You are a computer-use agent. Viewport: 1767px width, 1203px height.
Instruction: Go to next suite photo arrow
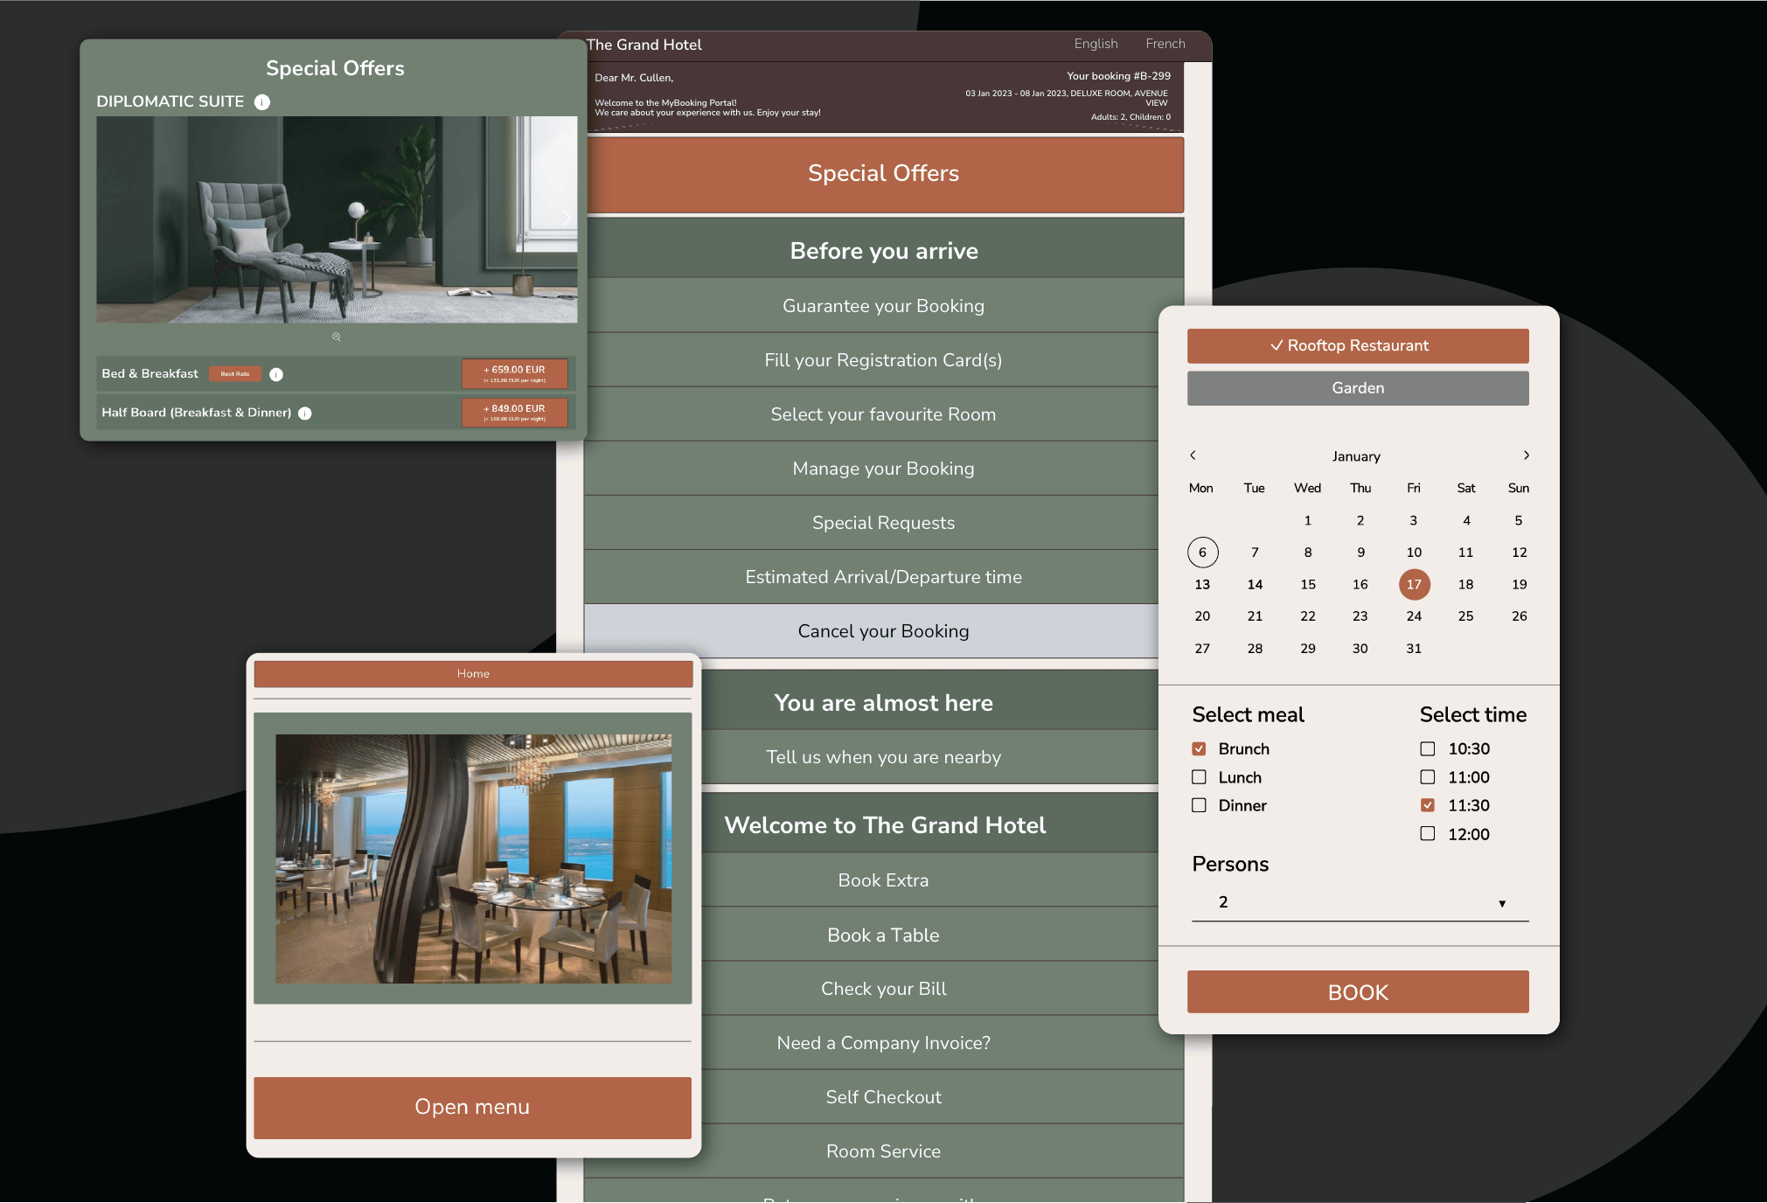(x=566, y=218)
